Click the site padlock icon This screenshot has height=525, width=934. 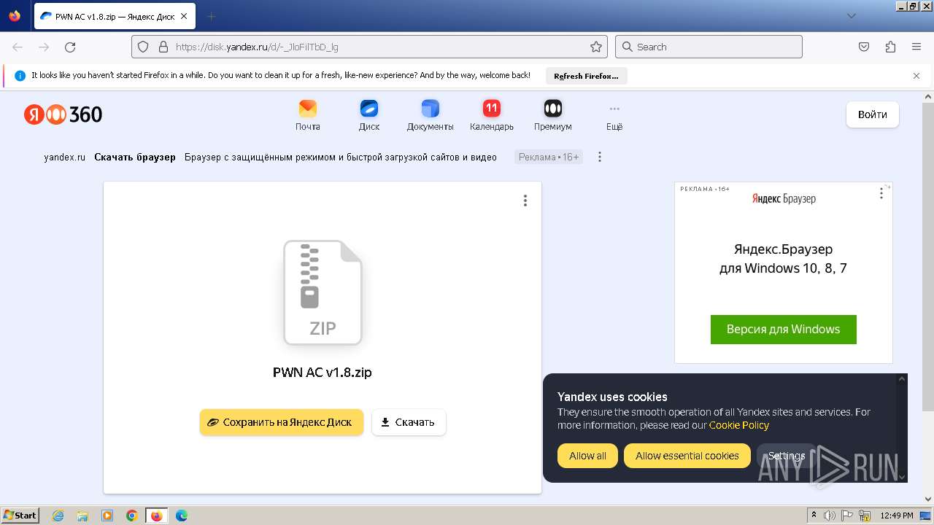tap(163, 47)
